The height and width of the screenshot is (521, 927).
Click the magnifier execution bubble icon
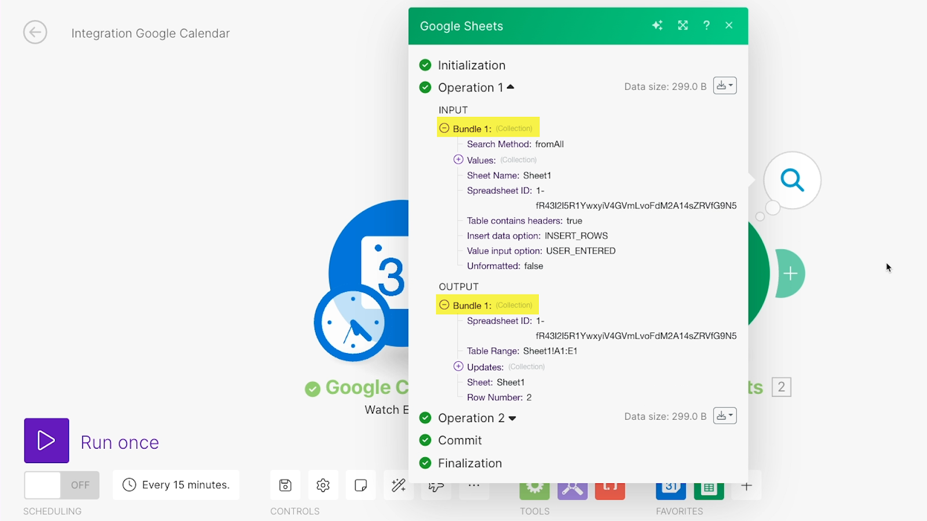click(792, 180)
